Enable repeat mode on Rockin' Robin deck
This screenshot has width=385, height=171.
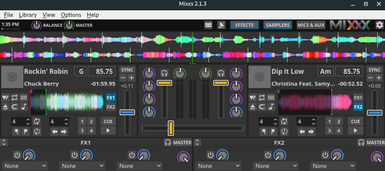coord(15,98)
